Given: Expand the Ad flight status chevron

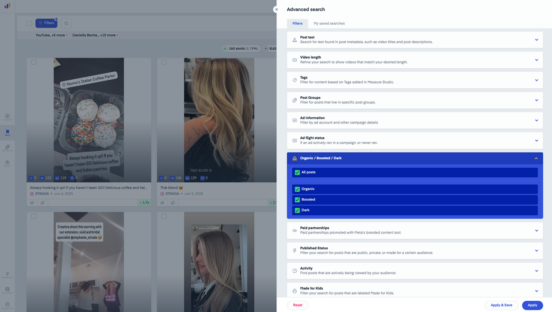Looking at the screenshot, I should pos(536,140).
